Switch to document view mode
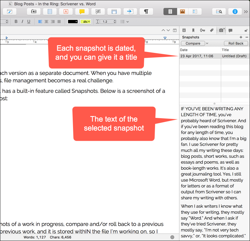This screenshot has height=241, width=250. (170, 11)
